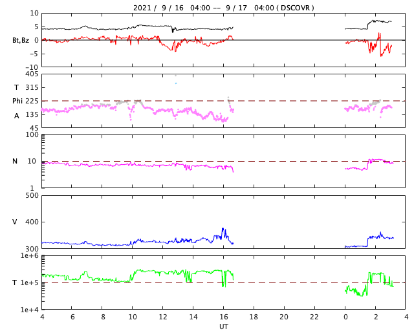Click the '45' tick label on the Phi panel
414x331 pixels.
click(x=34, y=128)
